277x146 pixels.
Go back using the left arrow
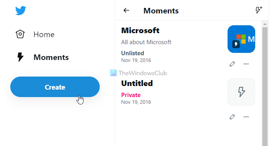[126, 10]
